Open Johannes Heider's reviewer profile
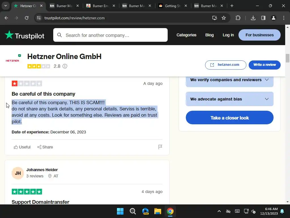This screenshot has height=218, width=290. click(x=42, y=170)
